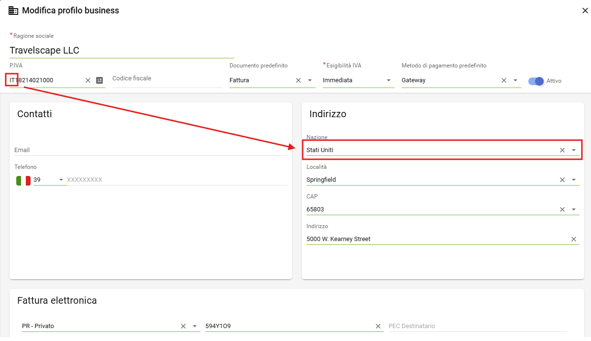Clear the P.IVA field value
The image size is (591, 341).
[88, 80]
